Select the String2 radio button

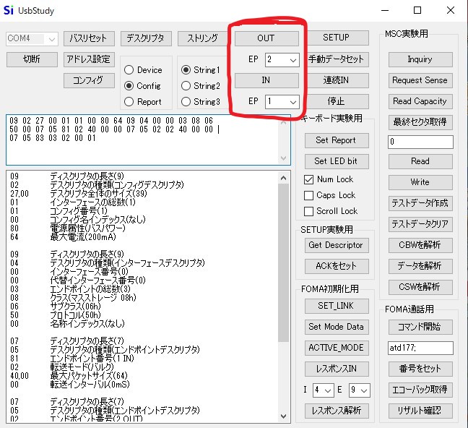coord(187,86)
